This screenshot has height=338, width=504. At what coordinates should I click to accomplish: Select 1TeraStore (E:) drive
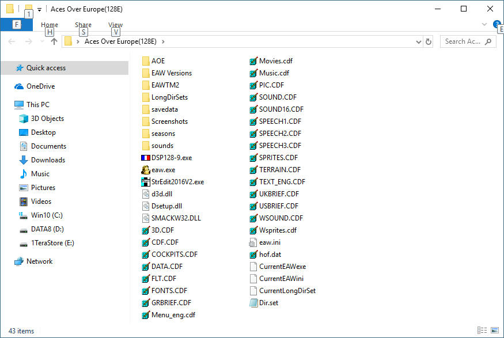coord(52,243)
